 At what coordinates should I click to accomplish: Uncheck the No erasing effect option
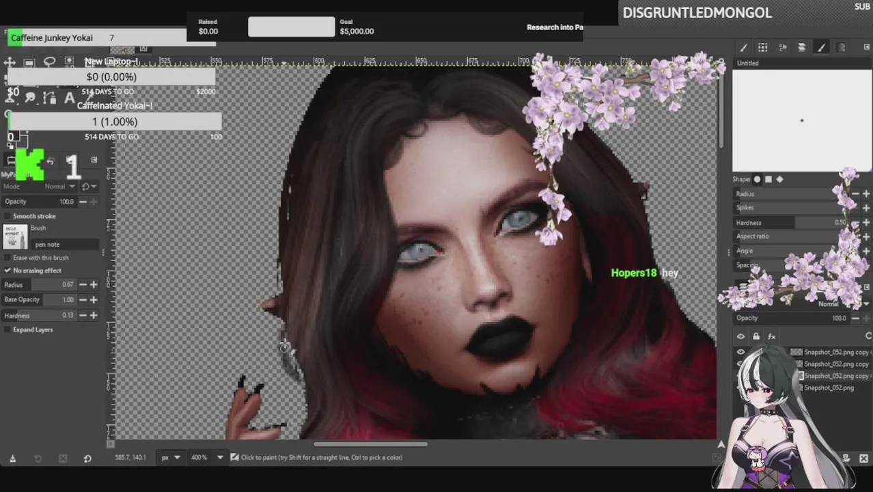8,271
